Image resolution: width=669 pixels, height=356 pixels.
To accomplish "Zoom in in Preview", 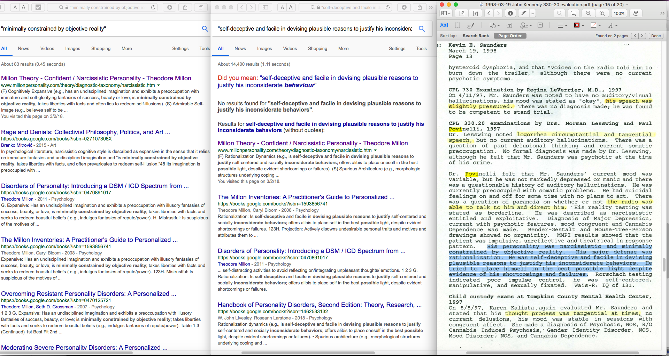I will point(602,13).
